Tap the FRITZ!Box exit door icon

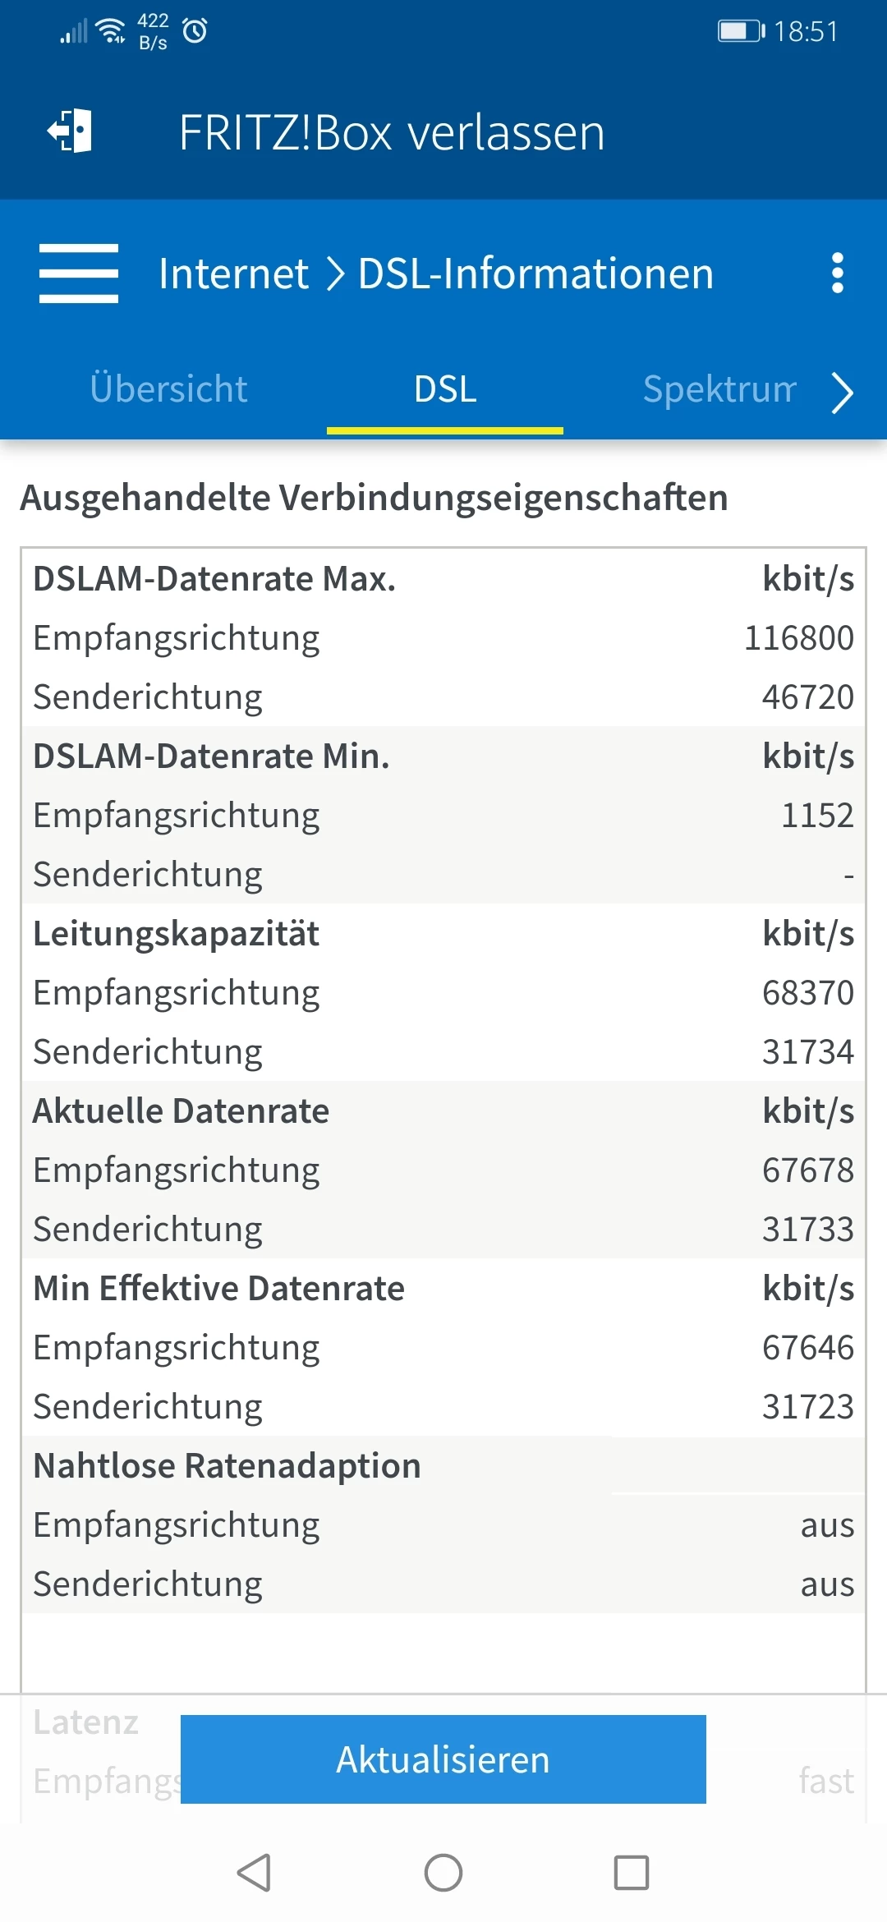pyautogui.click(x=70, y=131)
